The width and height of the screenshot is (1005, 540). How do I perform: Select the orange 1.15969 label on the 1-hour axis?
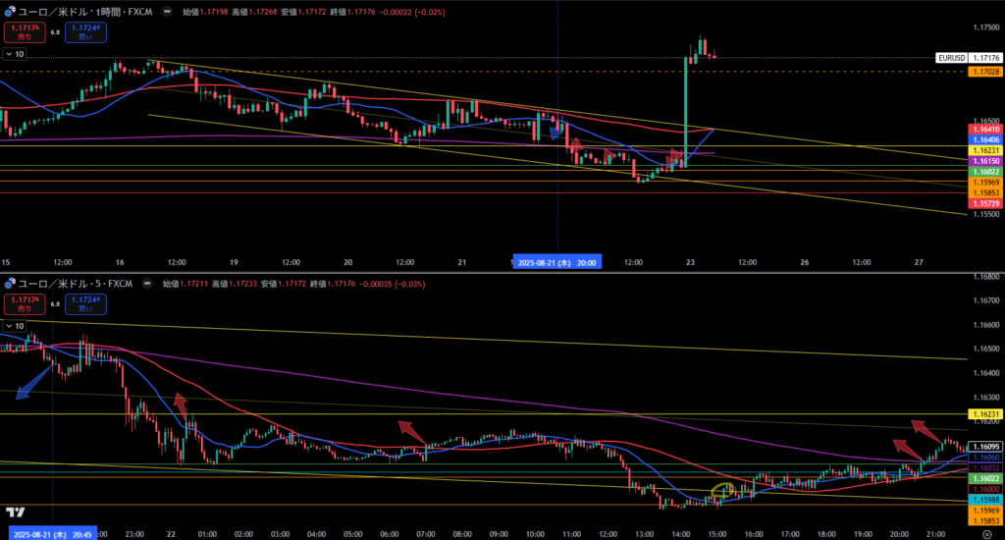(x=985, y=183)
